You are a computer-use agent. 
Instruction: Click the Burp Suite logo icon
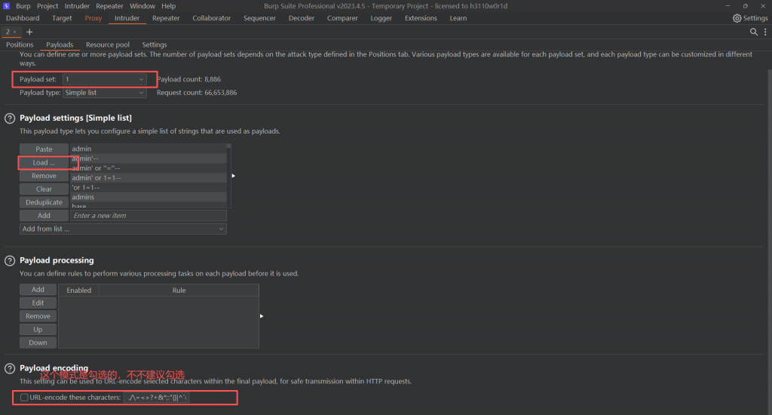pos(6,6)
